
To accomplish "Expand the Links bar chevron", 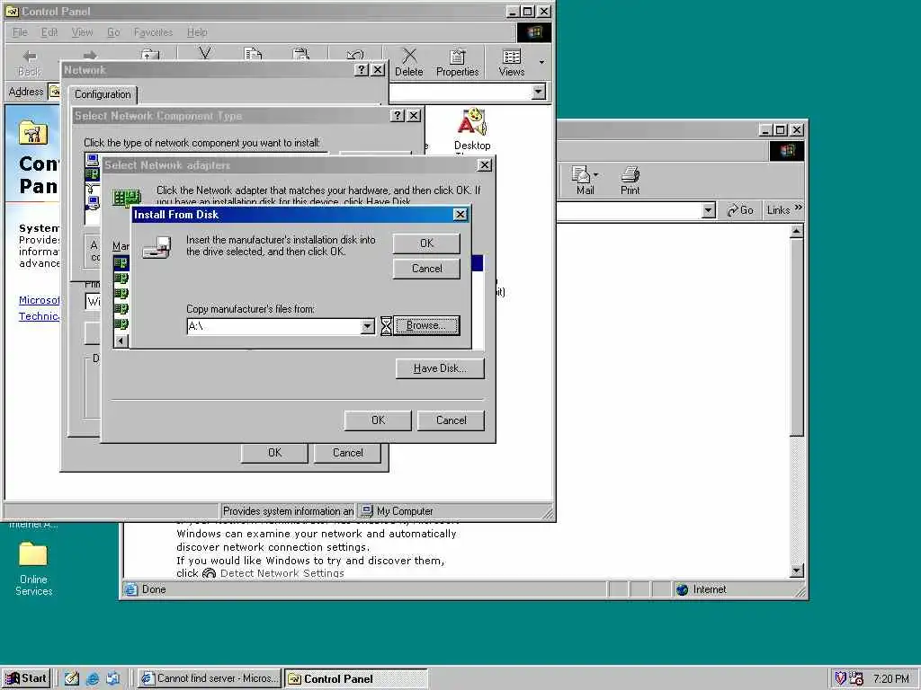I will 799,208.
